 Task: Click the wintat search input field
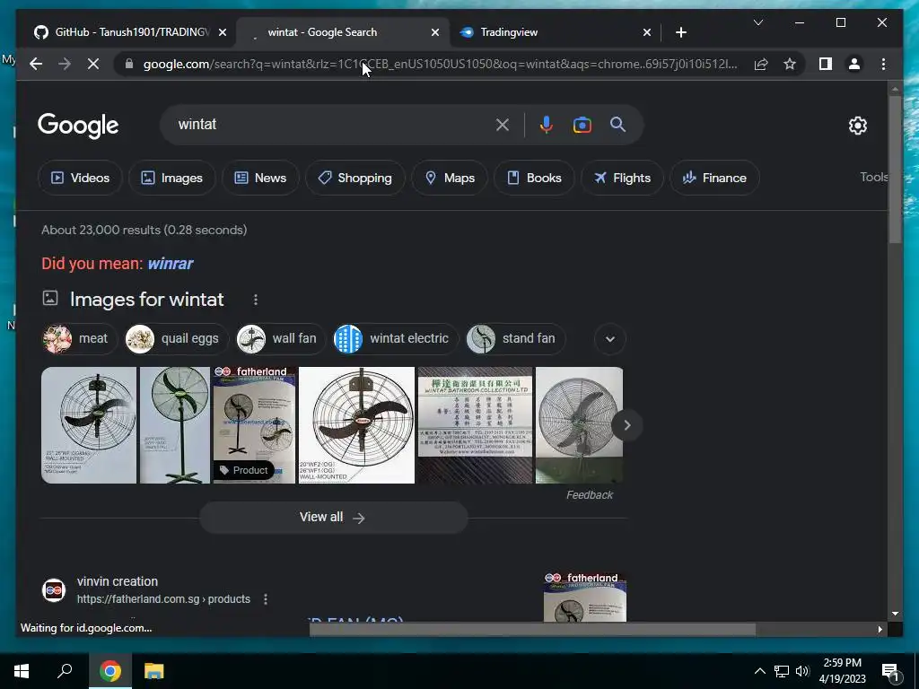coord(334,125)
